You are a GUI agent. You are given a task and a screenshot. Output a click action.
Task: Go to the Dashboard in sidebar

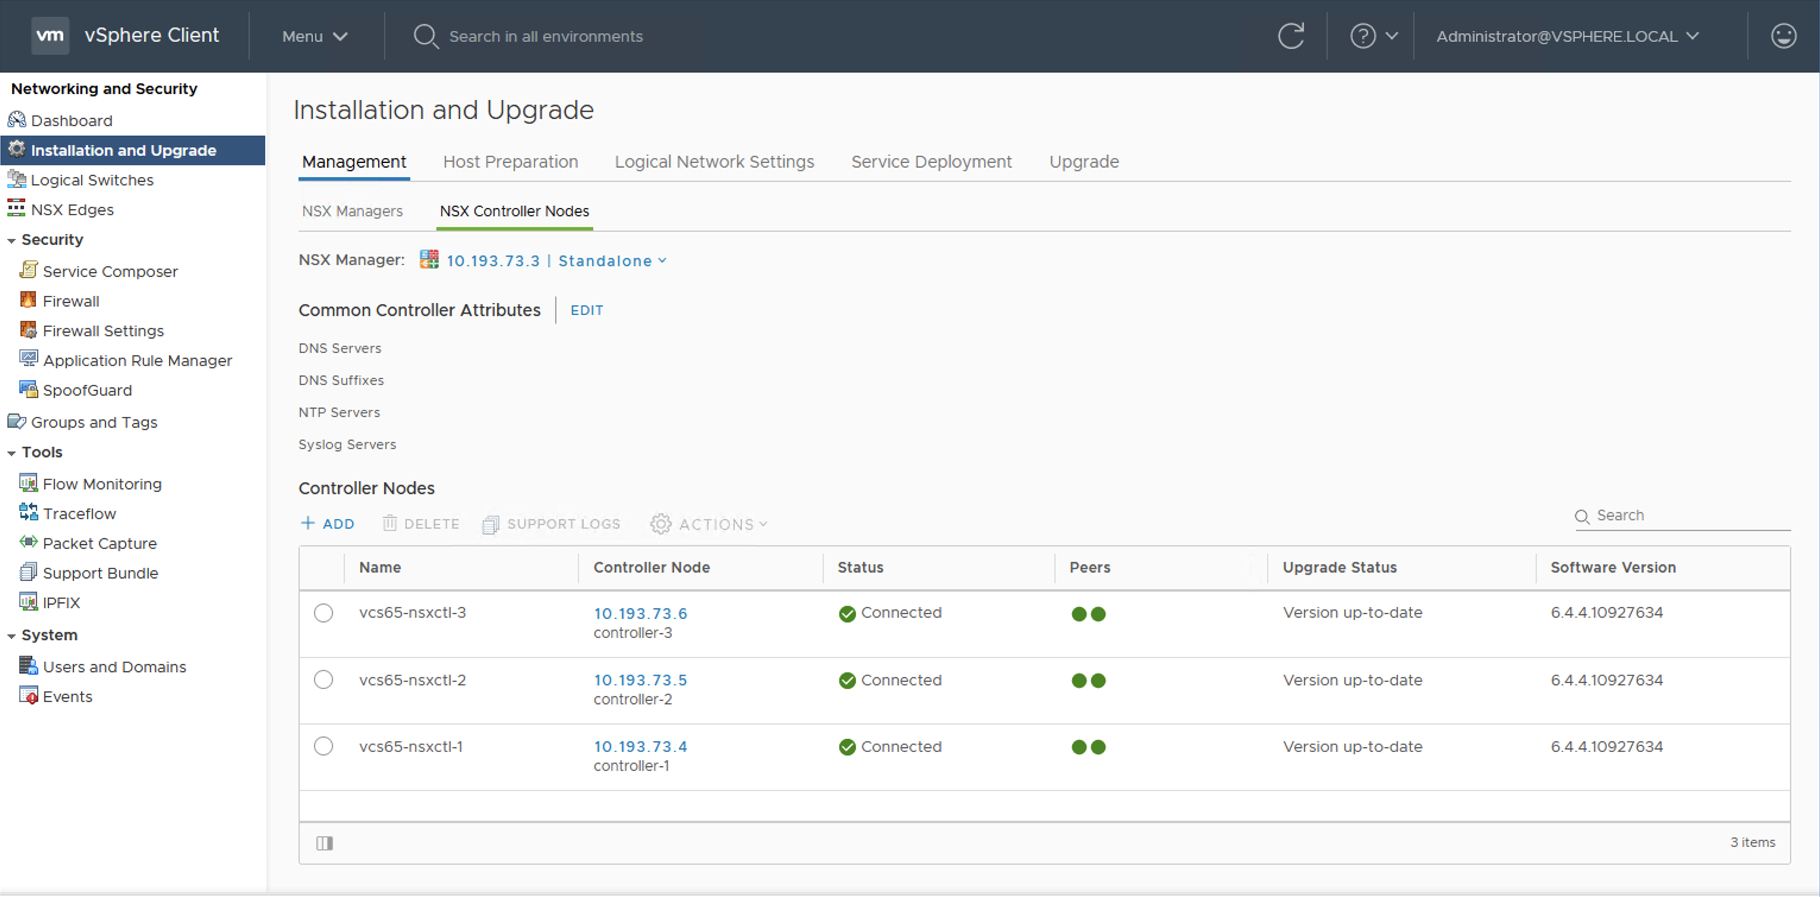(x=71, y=121)
